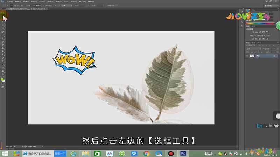Change the screen mode at toolbar bottom
The height and width of the screenshot is (157, 280).
click(x=3, y=87)
